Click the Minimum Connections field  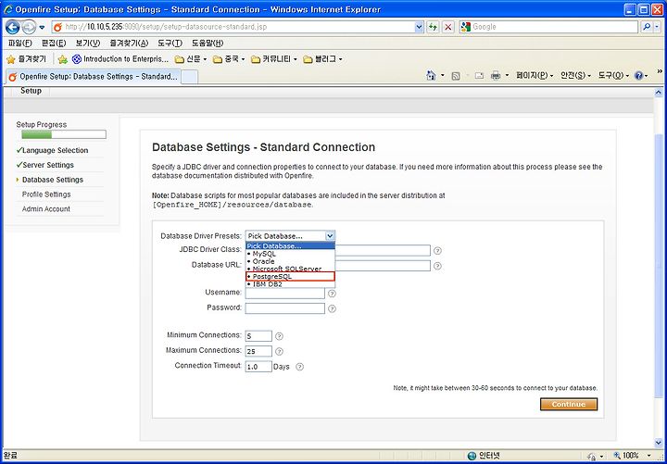(x=258, y=336)
